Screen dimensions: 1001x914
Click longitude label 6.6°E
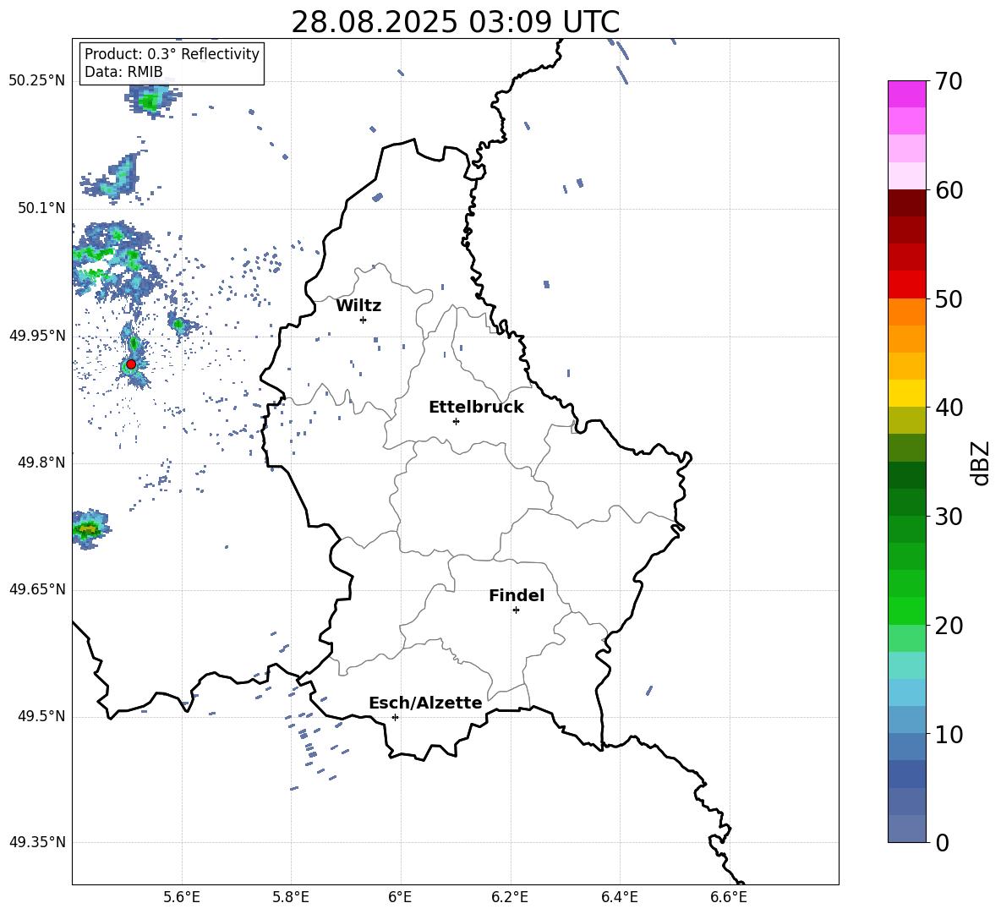[x=729, y=897]
